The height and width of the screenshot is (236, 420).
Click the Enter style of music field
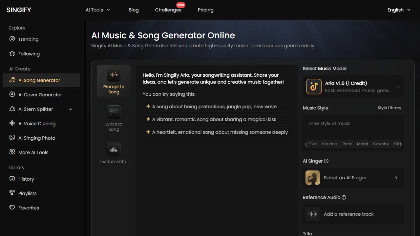(x=353, y=127)
